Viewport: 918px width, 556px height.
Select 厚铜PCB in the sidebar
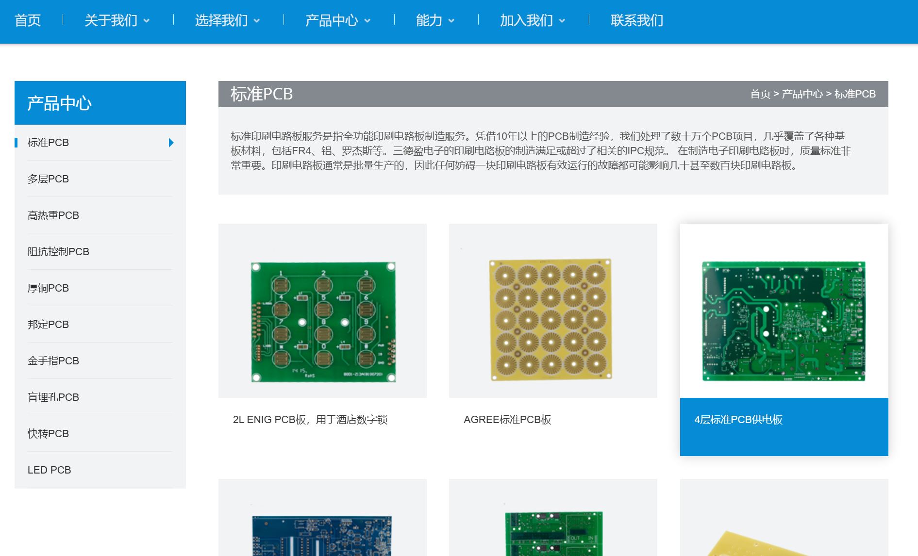[x=100, y=288]
